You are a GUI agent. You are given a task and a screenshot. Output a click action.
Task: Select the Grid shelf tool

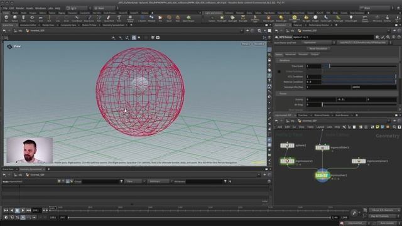[40, 18]
